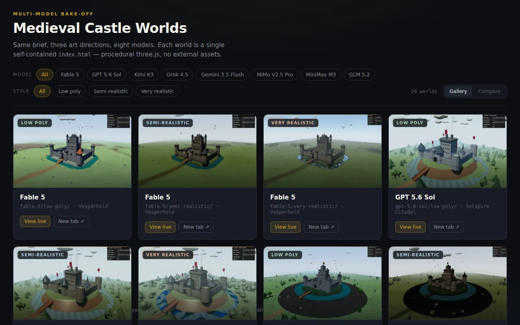Open the Fable 5 low poly castle thumbnail

[72, 151]
